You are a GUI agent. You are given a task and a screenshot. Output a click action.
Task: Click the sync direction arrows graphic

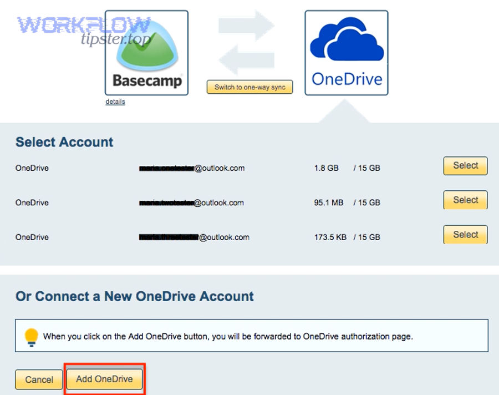[246, 43]
